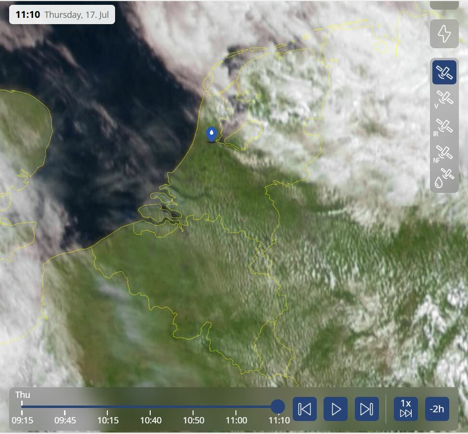Switch to NF satellite imagery
The width and height of the screenshot is (468, 434).
pos(444,154)
